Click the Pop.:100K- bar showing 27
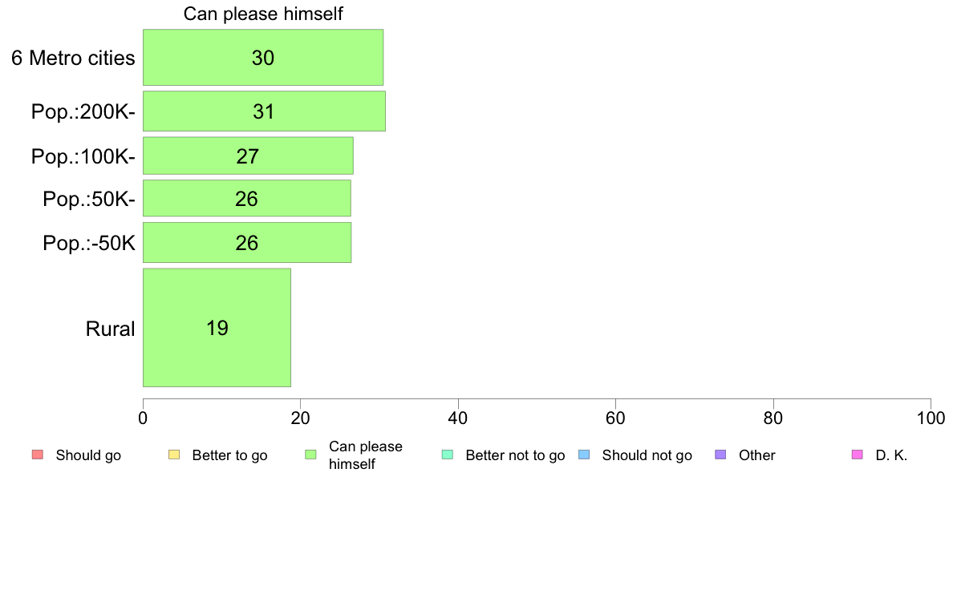953x590 pixels. pyautogui.click(x=248, y=156)
